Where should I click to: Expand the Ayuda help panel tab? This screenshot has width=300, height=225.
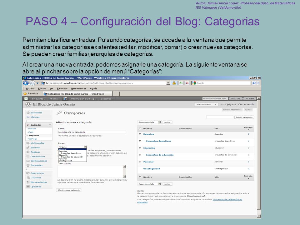point(248,110)
